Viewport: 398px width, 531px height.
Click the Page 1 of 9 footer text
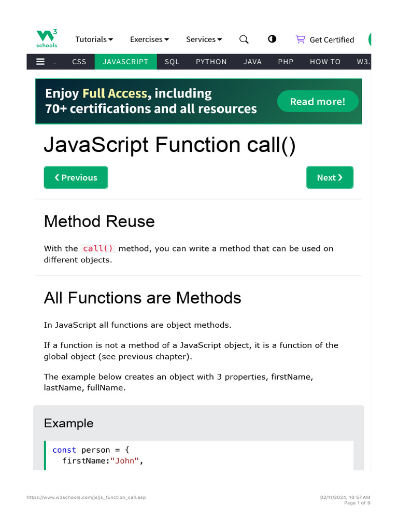[x=357, y=503]
